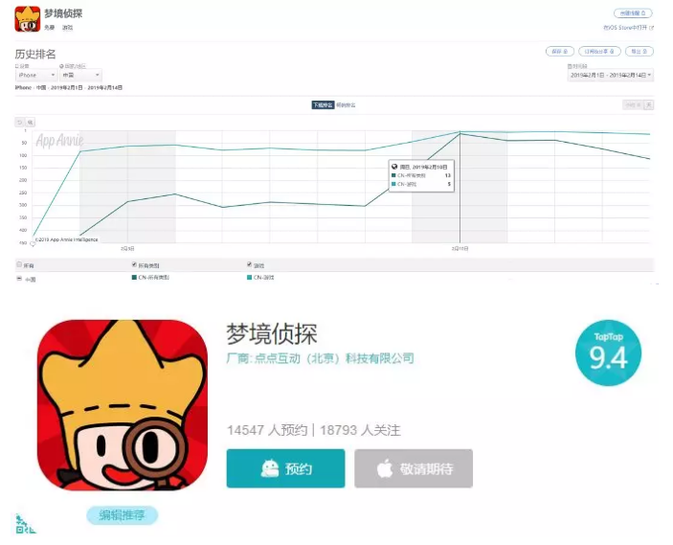Uncheck the 游戏 category checkbox
The width and height of the screenshot is (673, 545).
249,264
